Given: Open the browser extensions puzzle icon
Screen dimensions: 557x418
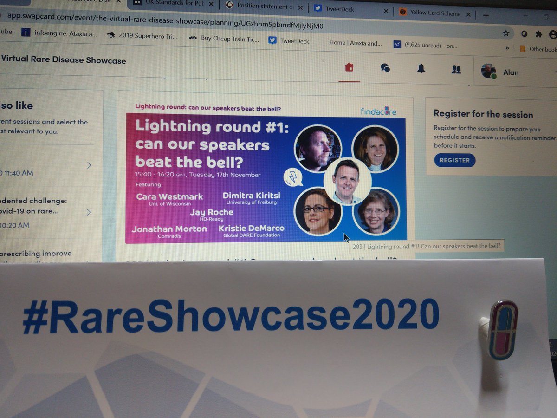Looking at the screenshot, I should pos(538,34).
